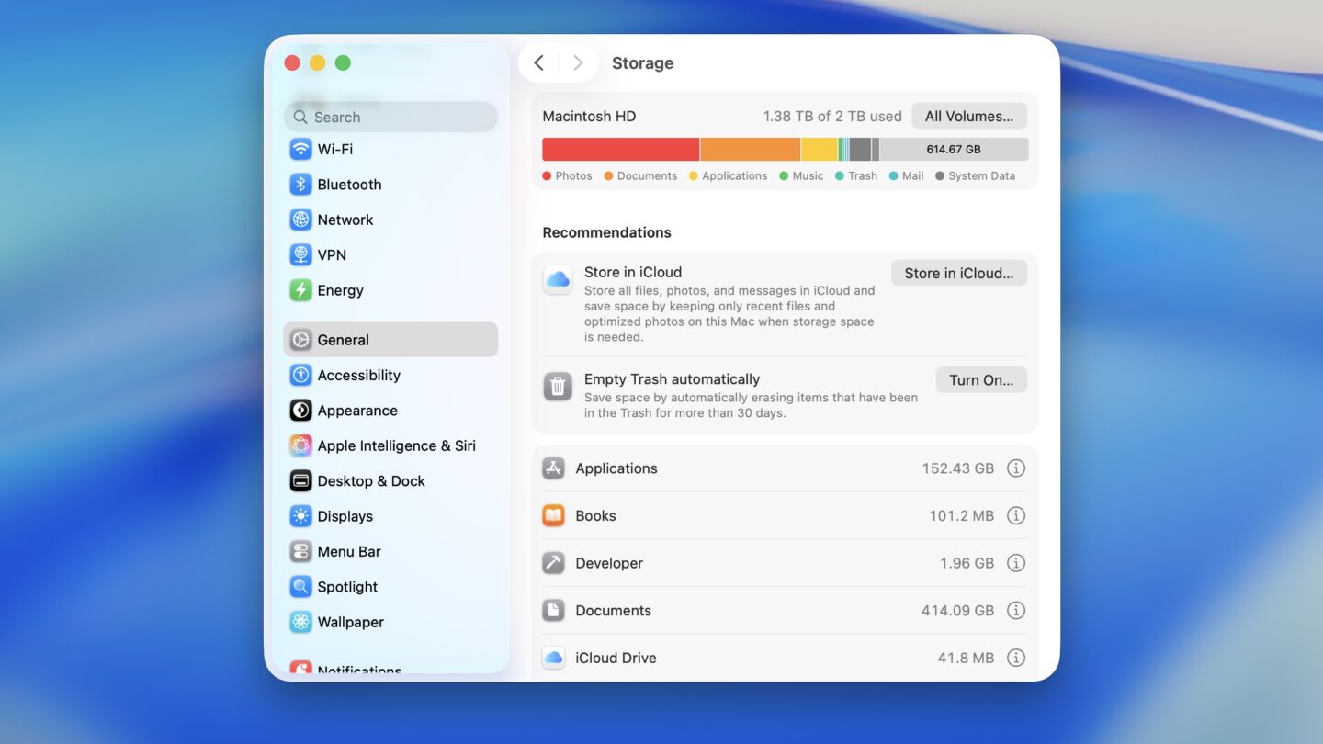
Task: Select the iCloud cloud icon in Recommendations
Action: click(558, 279)
